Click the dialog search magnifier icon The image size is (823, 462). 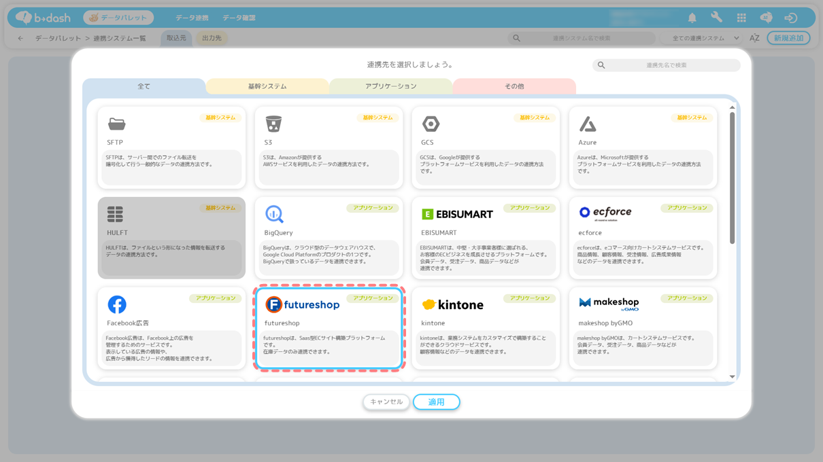pyautogui.click(x=601, y=65)
